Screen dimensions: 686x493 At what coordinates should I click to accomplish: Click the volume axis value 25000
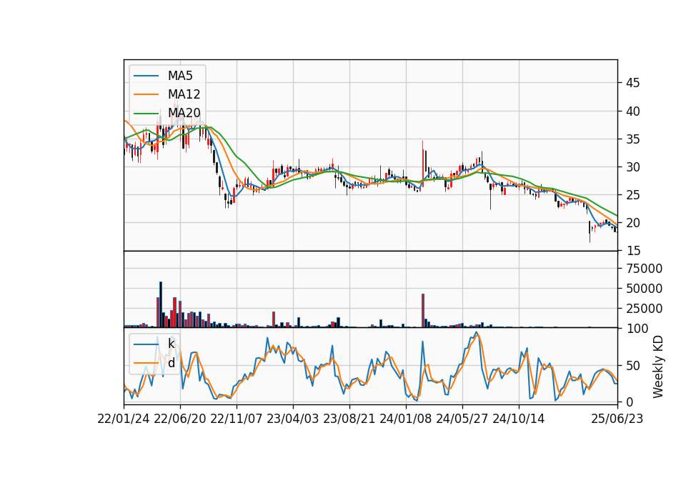click(x=644, y=309)
